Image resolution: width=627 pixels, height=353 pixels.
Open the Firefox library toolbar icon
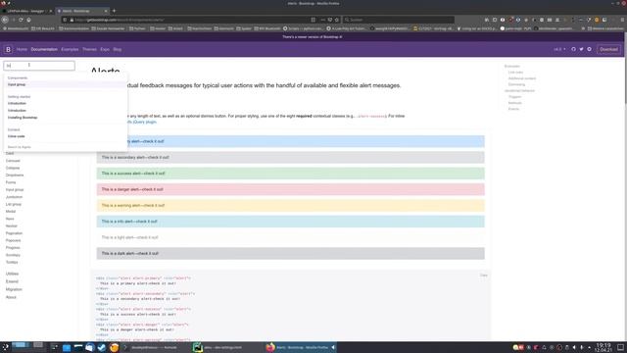click(x=487, y=20)
